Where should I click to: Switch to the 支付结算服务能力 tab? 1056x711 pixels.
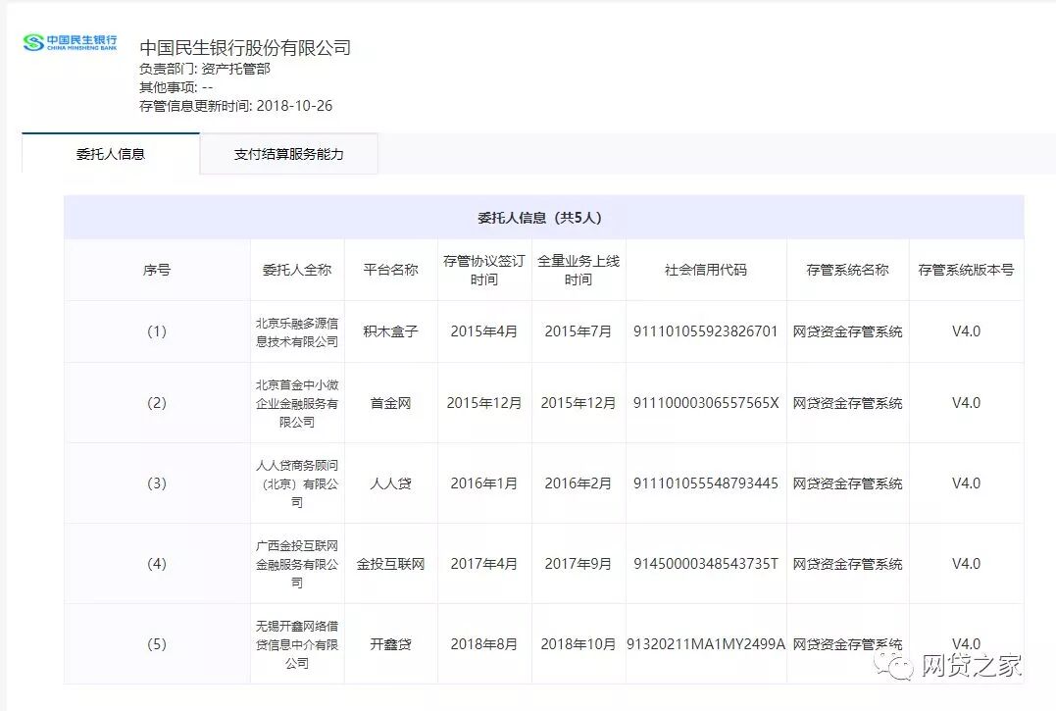tap(289, 154)
